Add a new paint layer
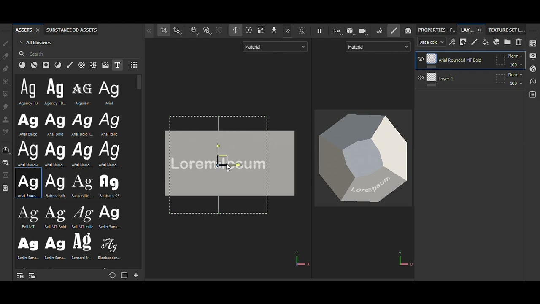This screenshot has width=540, height=304. [x=474, y=42]
